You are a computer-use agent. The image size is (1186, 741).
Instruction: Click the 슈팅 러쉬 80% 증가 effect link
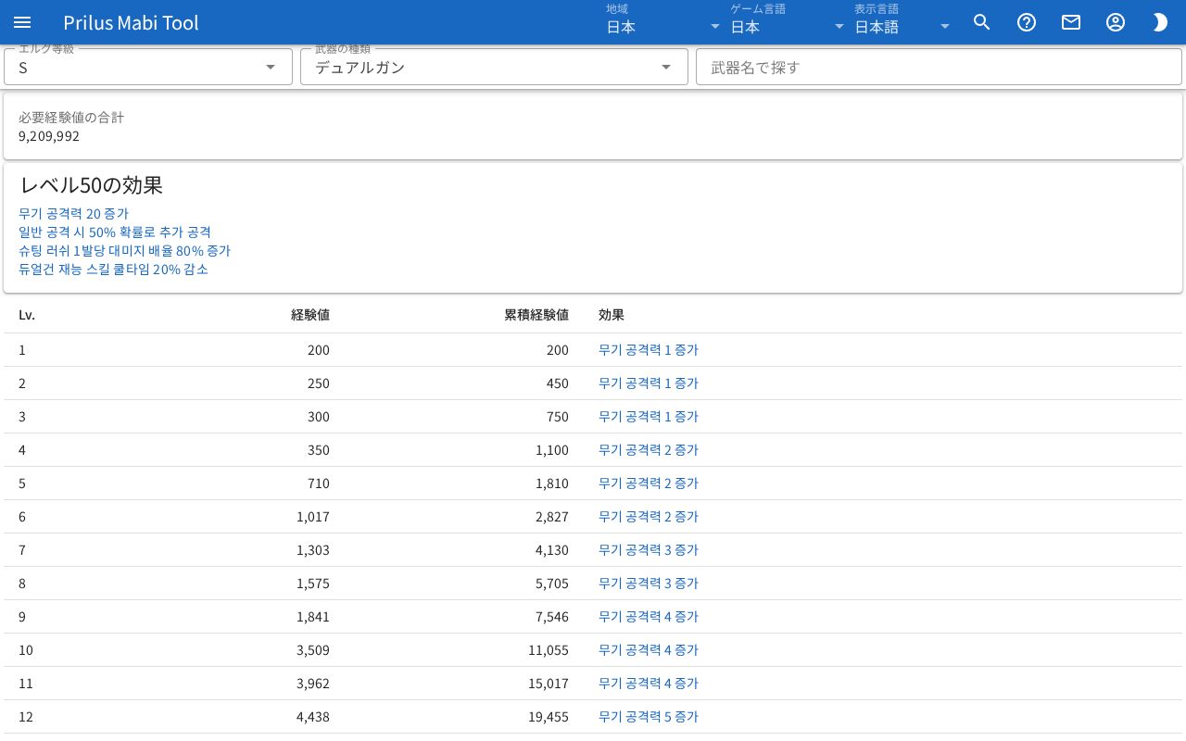124,251
